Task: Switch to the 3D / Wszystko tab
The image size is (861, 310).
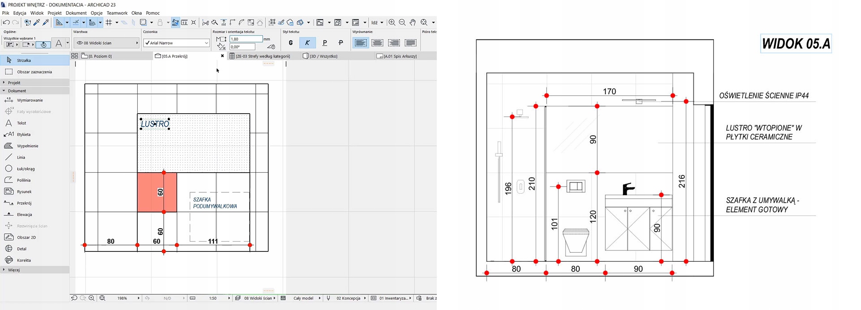Action: [x=323, y=56]
